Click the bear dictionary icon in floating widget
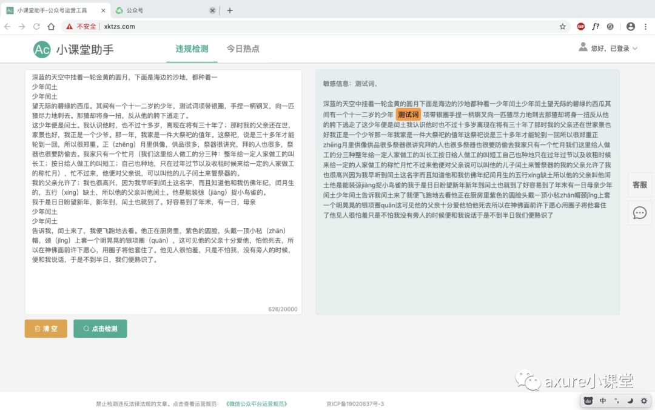Screen dimensions: 655x410 point(588,401)
